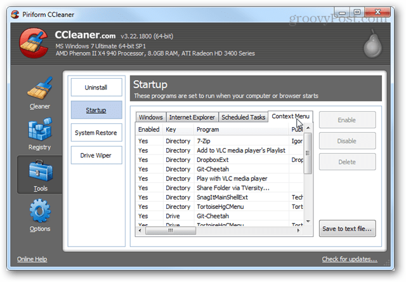Viewport: 406px width, 282px height.
Task: Click the Enable button
Action: pos(347,120)
